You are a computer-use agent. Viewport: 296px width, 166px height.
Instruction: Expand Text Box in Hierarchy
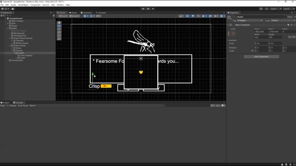click(x=12, y=41)
